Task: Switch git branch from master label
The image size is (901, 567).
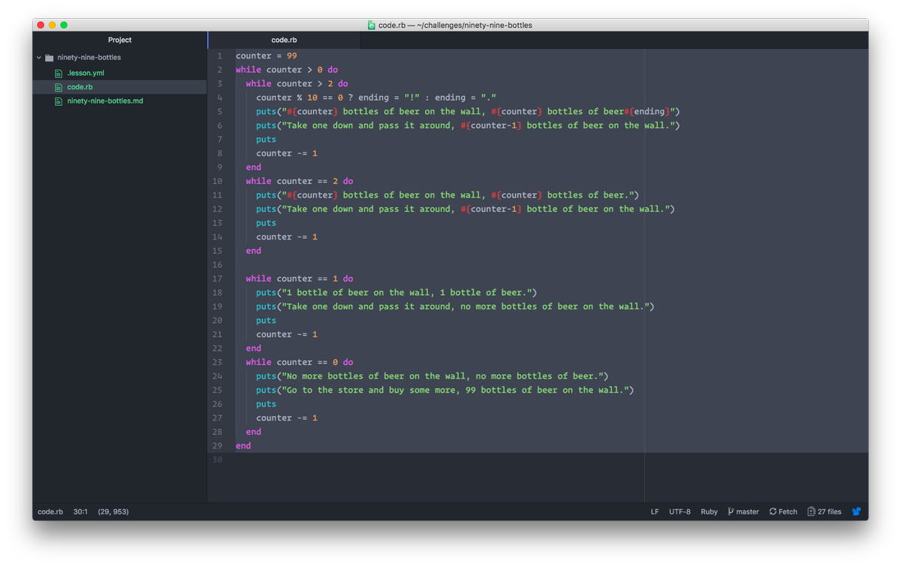Action: click(x=748, y=511)
